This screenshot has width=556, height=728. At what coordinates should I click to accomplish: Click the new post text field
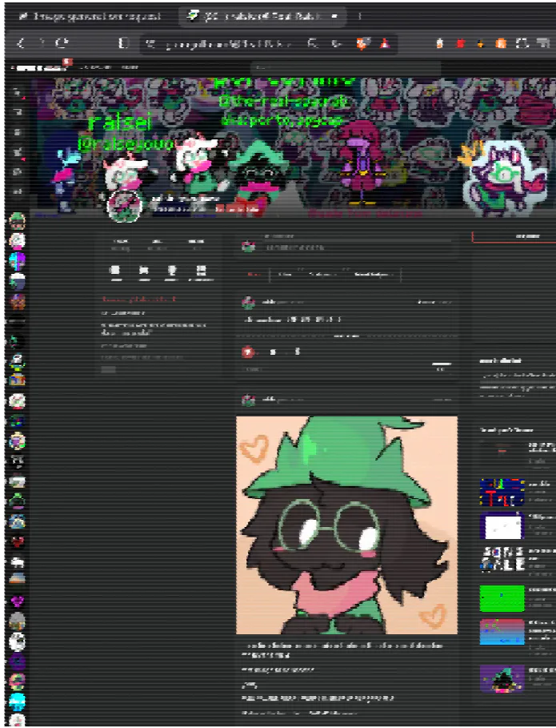(357, 247)
